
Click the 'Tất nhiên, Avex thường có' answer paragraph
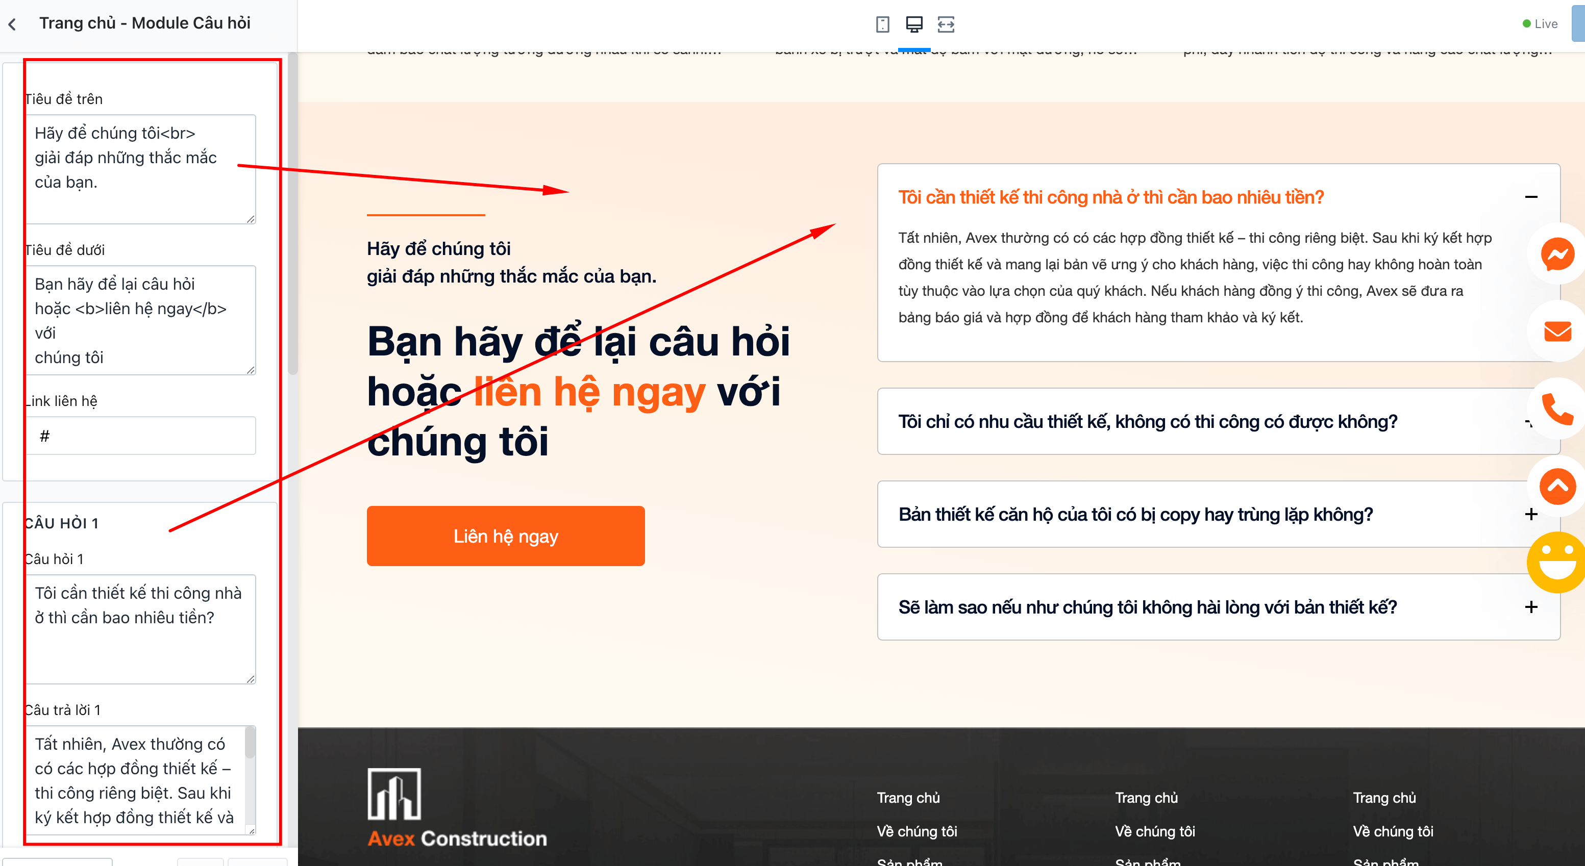[1195, 277]
